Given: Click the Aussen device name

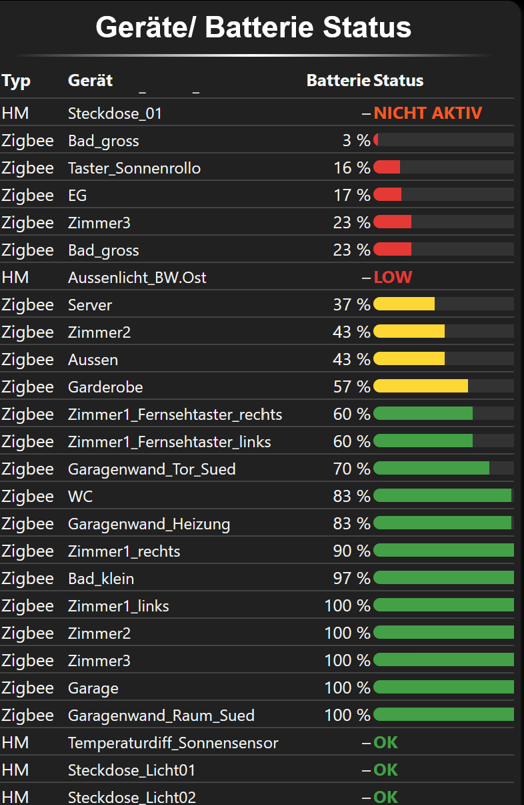Looking at the screenshot, I should click(x=93, y=360).
